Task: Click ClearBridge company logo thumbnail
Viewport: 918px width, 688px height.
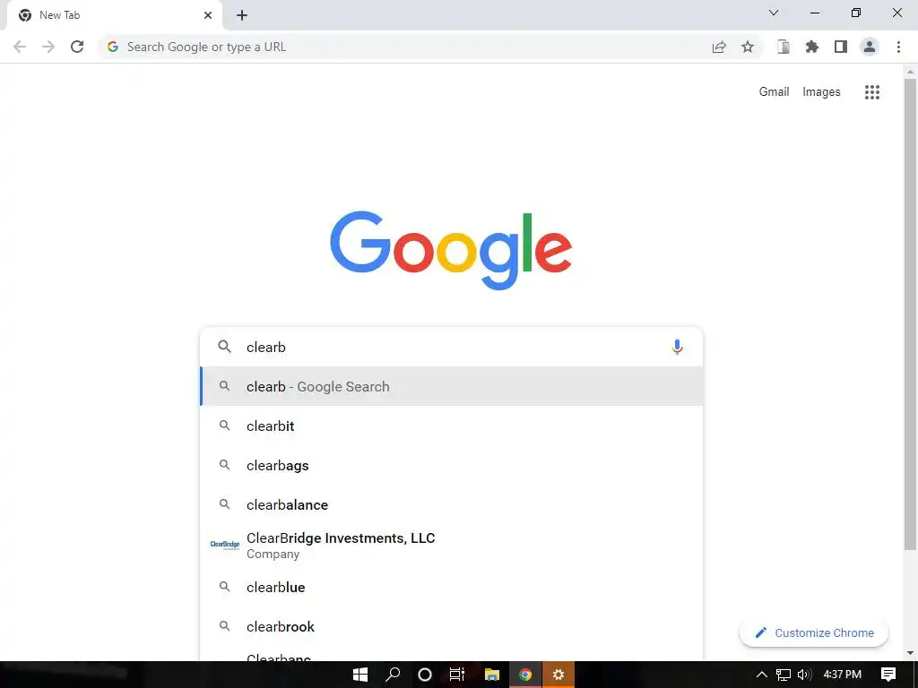Action: 225,545
